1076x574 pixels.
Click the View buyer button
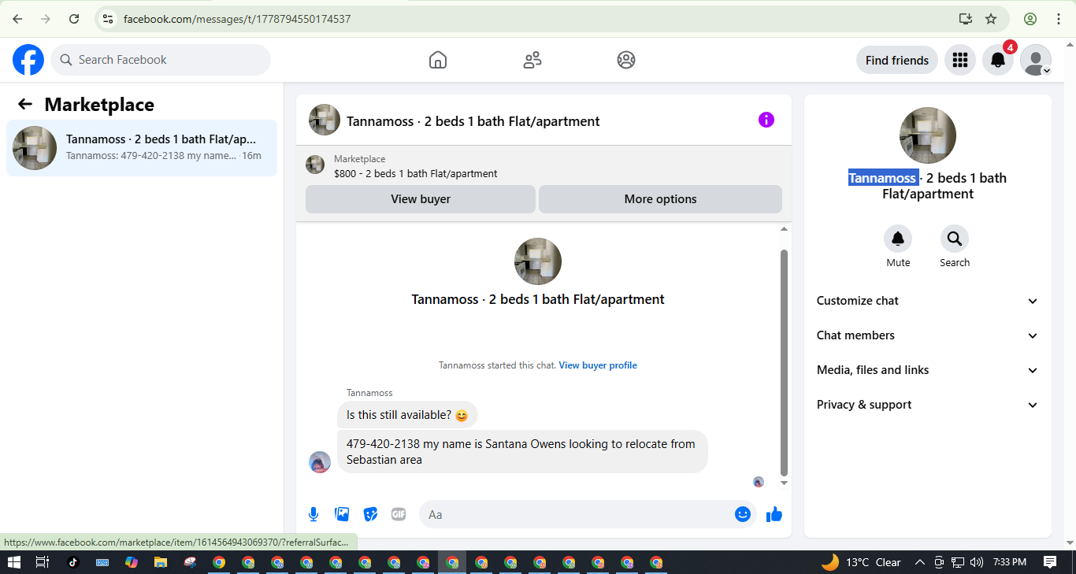tap(421, 199)
